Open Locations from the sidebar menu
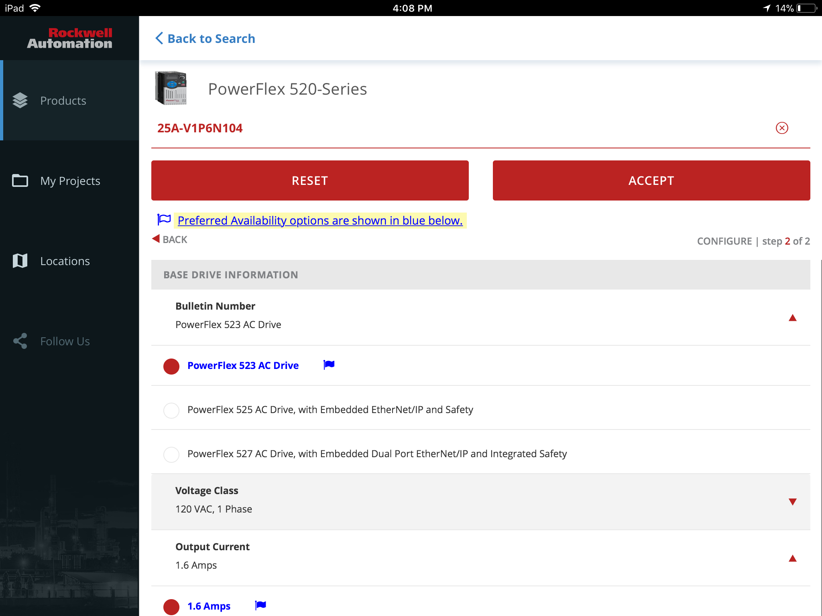 65,261
